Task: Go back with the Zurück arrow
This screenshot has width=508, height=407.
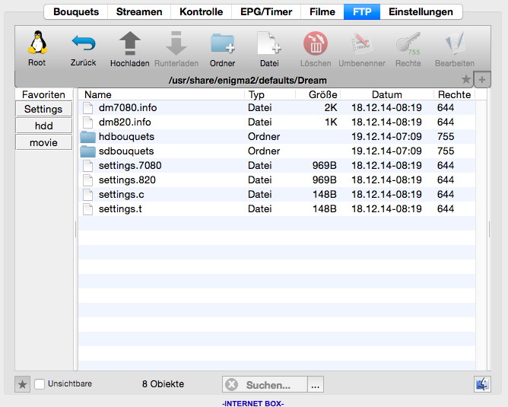Action: (83, 43)
